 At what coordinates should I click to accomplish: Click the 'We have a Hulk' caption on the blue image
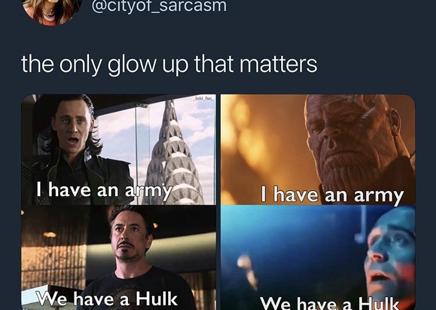329,303
